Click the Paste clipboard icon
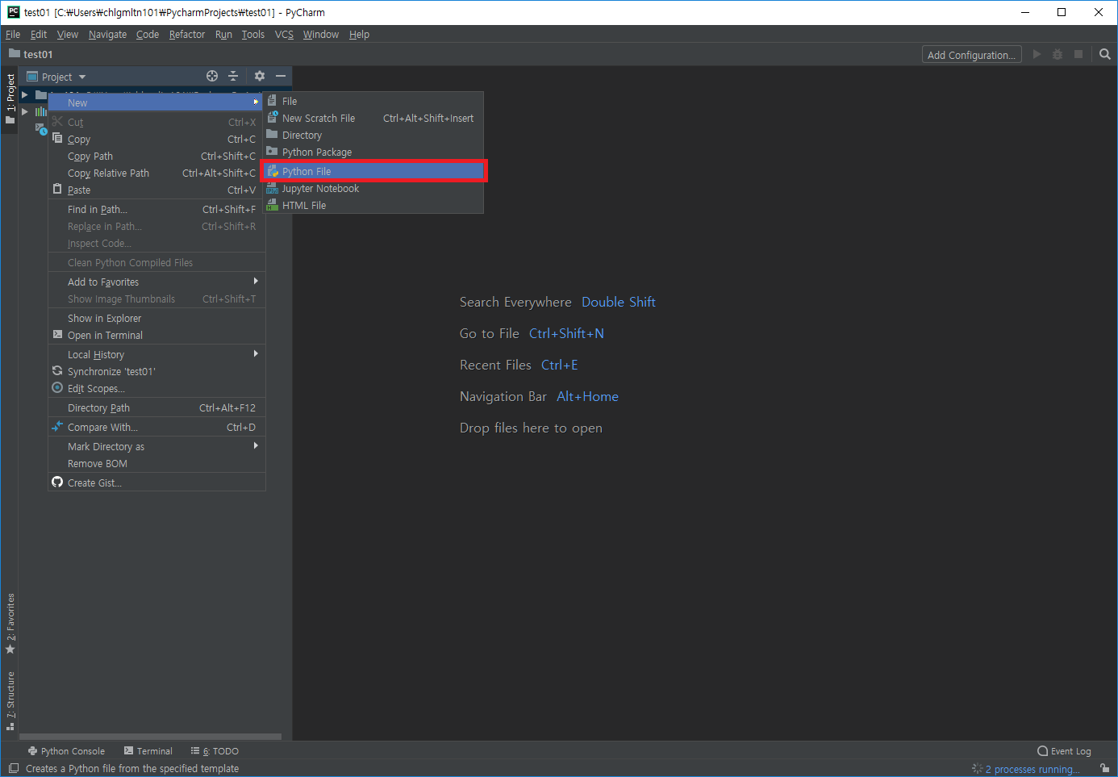This screenshot has height=777, width=1118. [57, 189]
